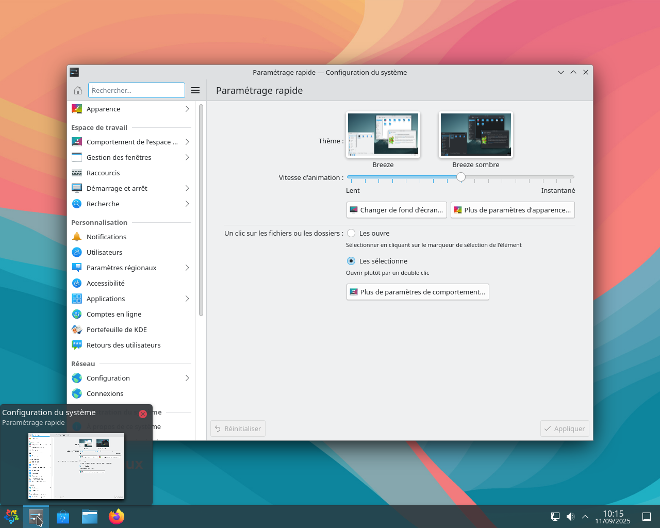Click the Accessibilité icon

tap(77, 283)
